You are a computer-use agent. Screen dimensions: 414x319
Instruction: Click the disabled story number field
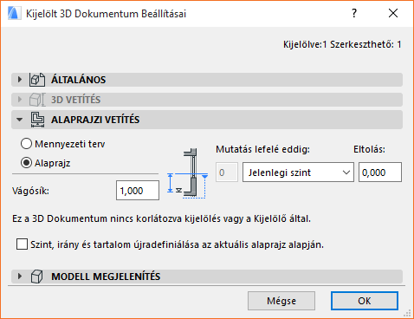coord(227,173)
